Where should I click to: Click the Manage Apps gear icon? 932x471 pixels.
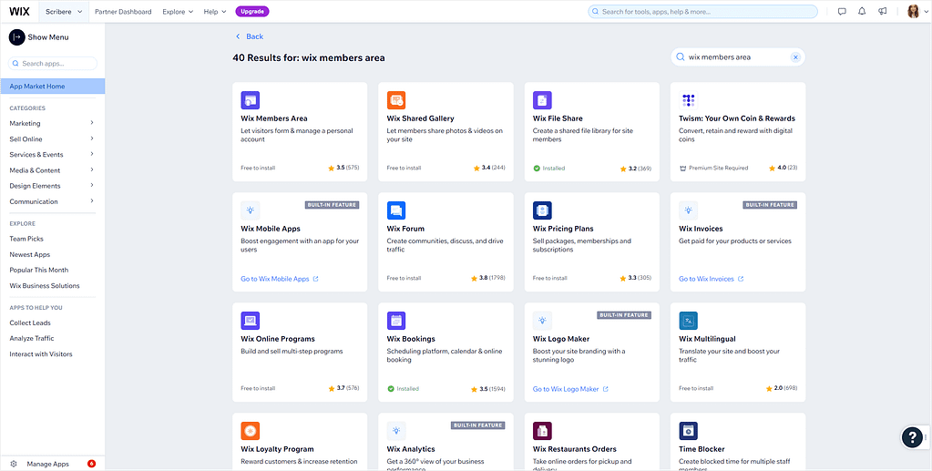(x=14, y=464)
